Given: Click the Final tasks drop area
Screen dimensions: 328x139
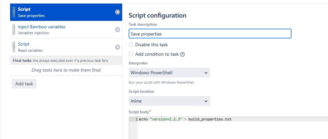Looking at the screenshot, I should [66, 70].
